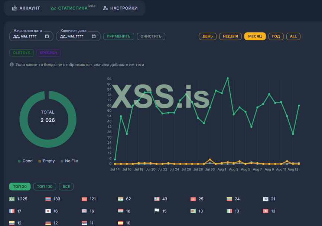Select the ГОД period option

276,36
